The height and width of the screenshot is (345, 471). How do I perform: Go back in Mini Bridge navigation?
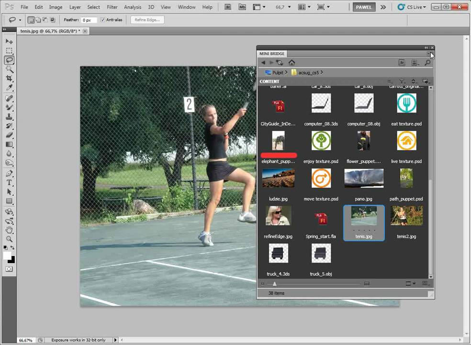(x=263, y=63)
